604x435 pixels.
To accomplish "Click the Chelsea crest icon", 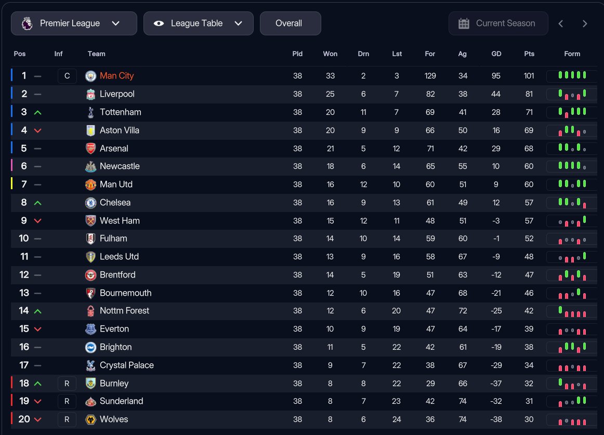I will pyautogui.click(x=91, y=203).
